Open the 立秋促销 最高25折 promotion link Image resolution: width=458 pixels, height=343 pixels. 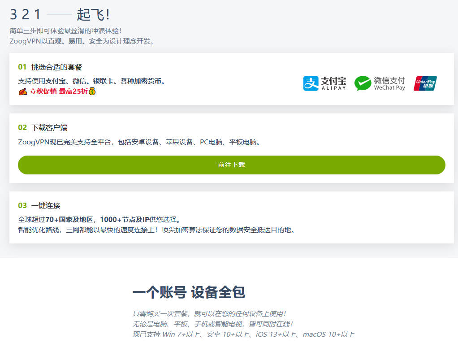pyautogui.click(x=59, y=92)
